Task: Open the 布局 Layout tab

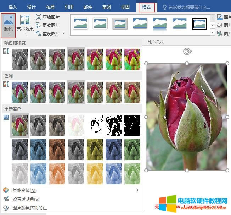Action: [x=50, y=7]
